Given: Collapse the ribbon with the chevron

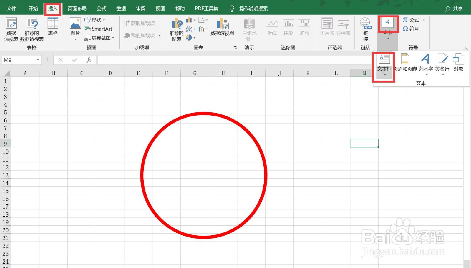Looking at the screenshot, I should pyautogui.click(x=466, y=48).
